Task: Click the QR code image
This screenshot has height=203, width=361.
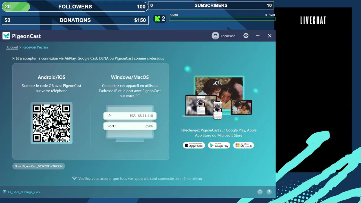Action: coord(52,123)
